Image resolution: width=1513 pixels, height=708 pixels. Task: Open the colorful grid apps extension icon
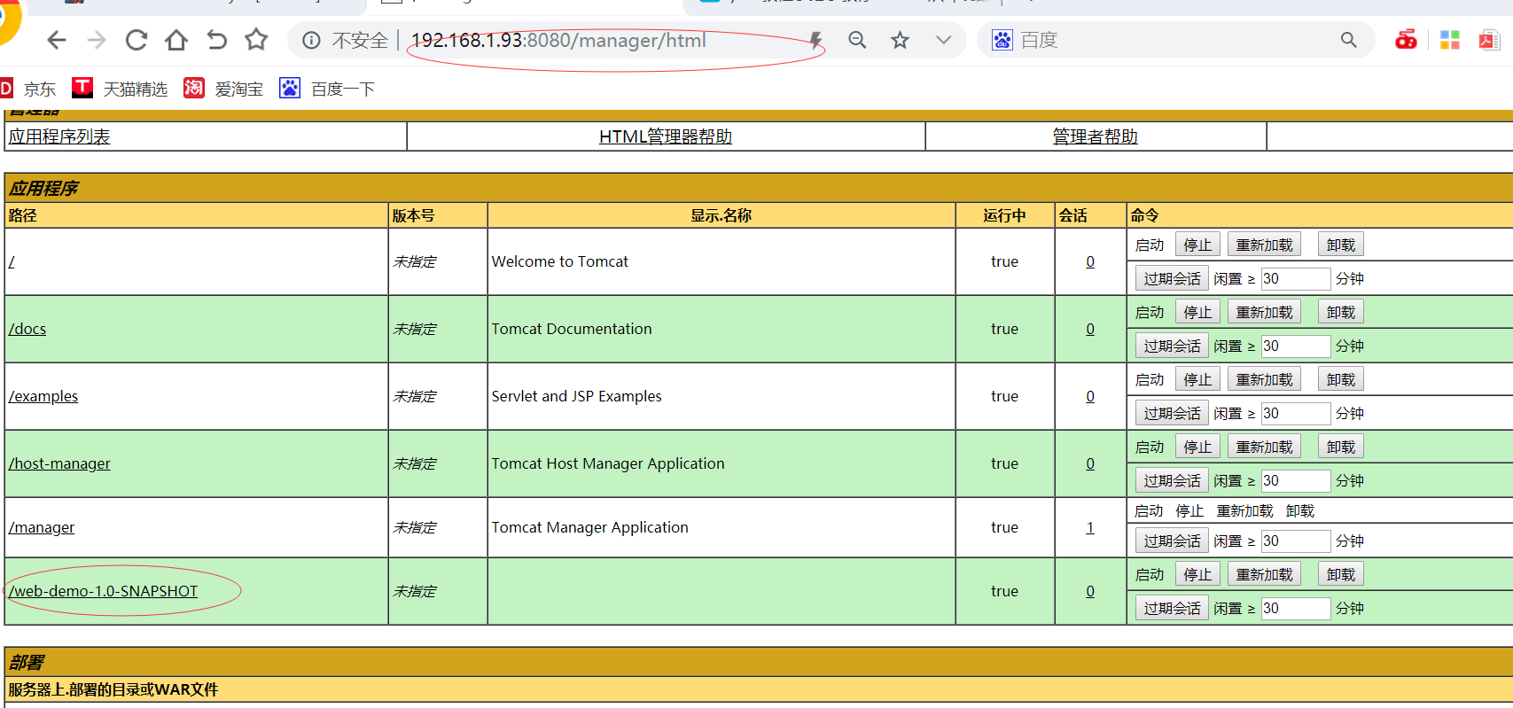1450,40
